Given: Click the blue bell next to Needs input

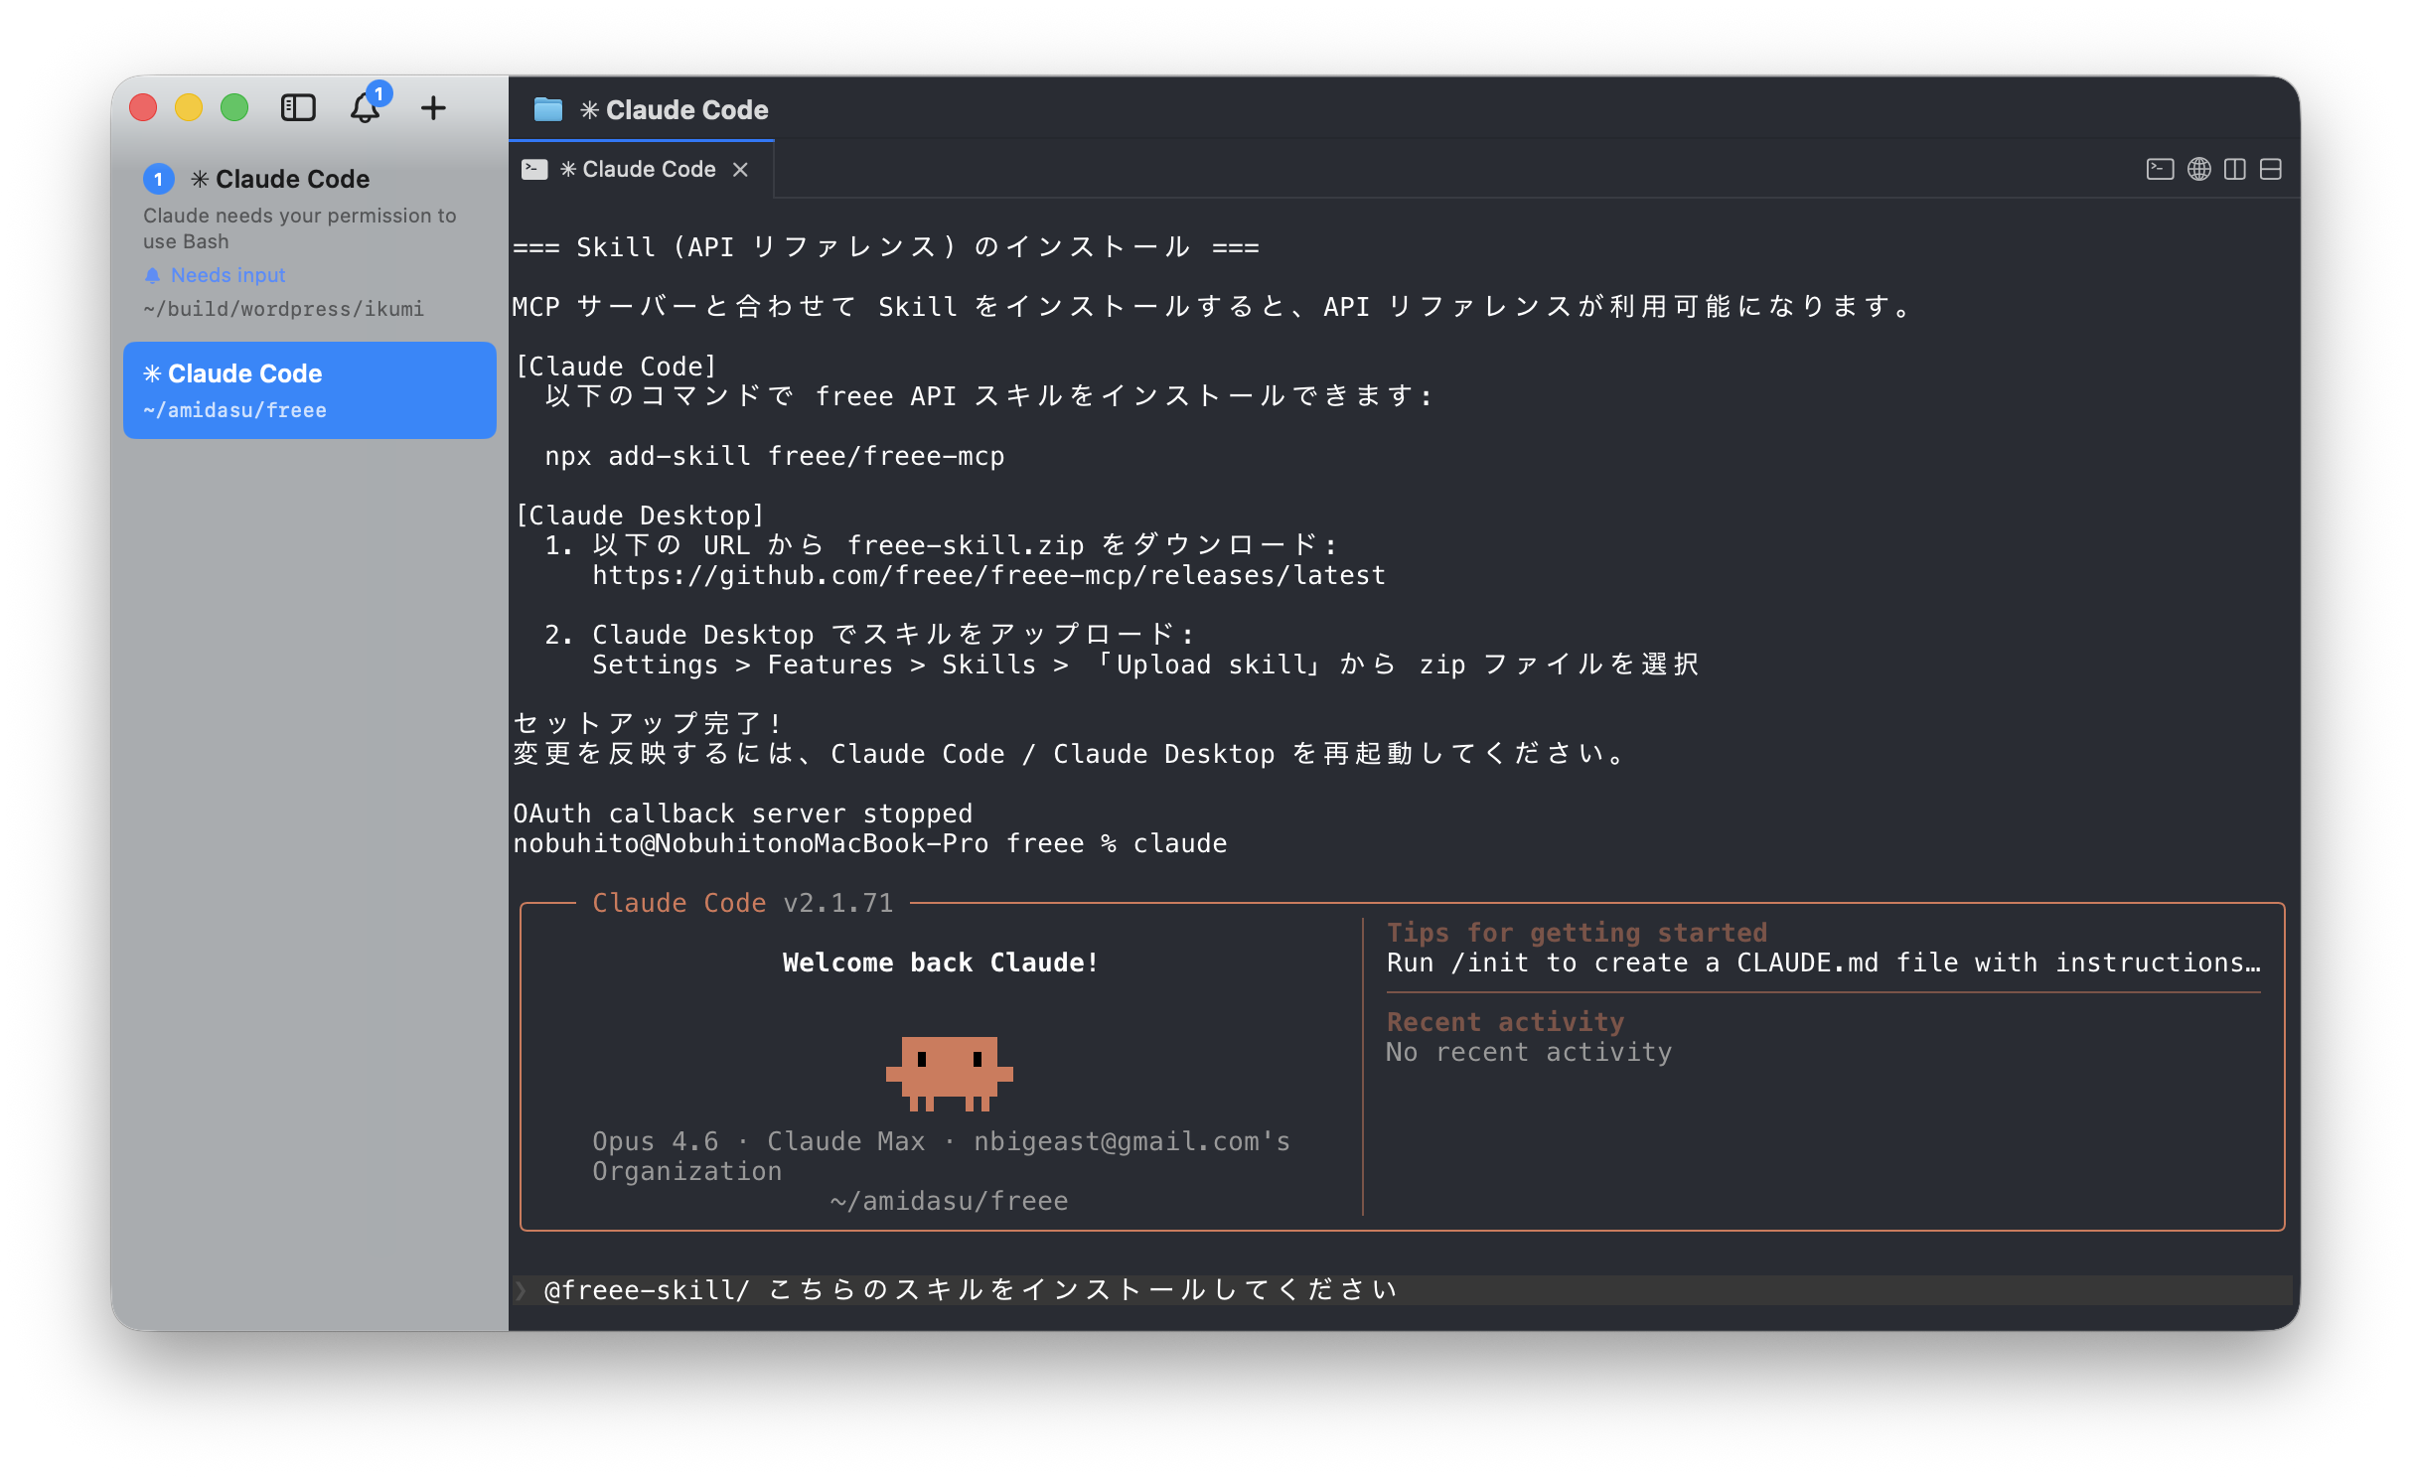Looking at the screenshot, I should click(153, 275).
